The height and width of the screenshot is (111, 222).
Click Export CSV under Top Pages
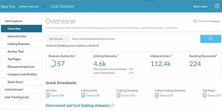(x=214, y=95)
